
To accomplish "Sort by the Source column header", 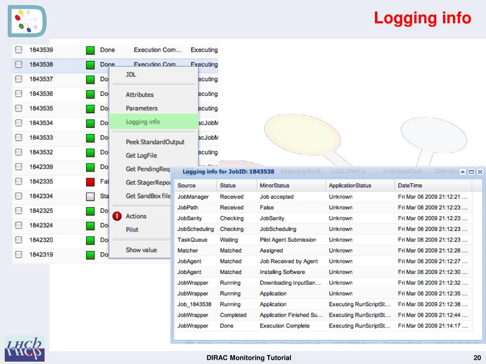I will (x=195, y=185).
